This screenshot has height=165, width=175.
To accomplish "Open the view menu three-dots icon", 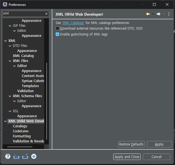I will [169, 14].
